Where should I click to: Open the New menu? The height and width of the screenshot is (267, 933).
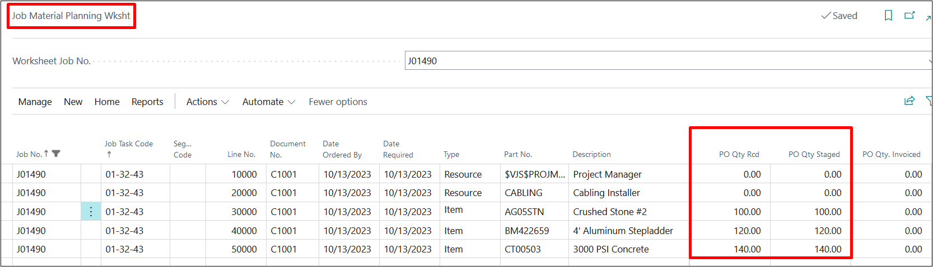click(73, 102)
